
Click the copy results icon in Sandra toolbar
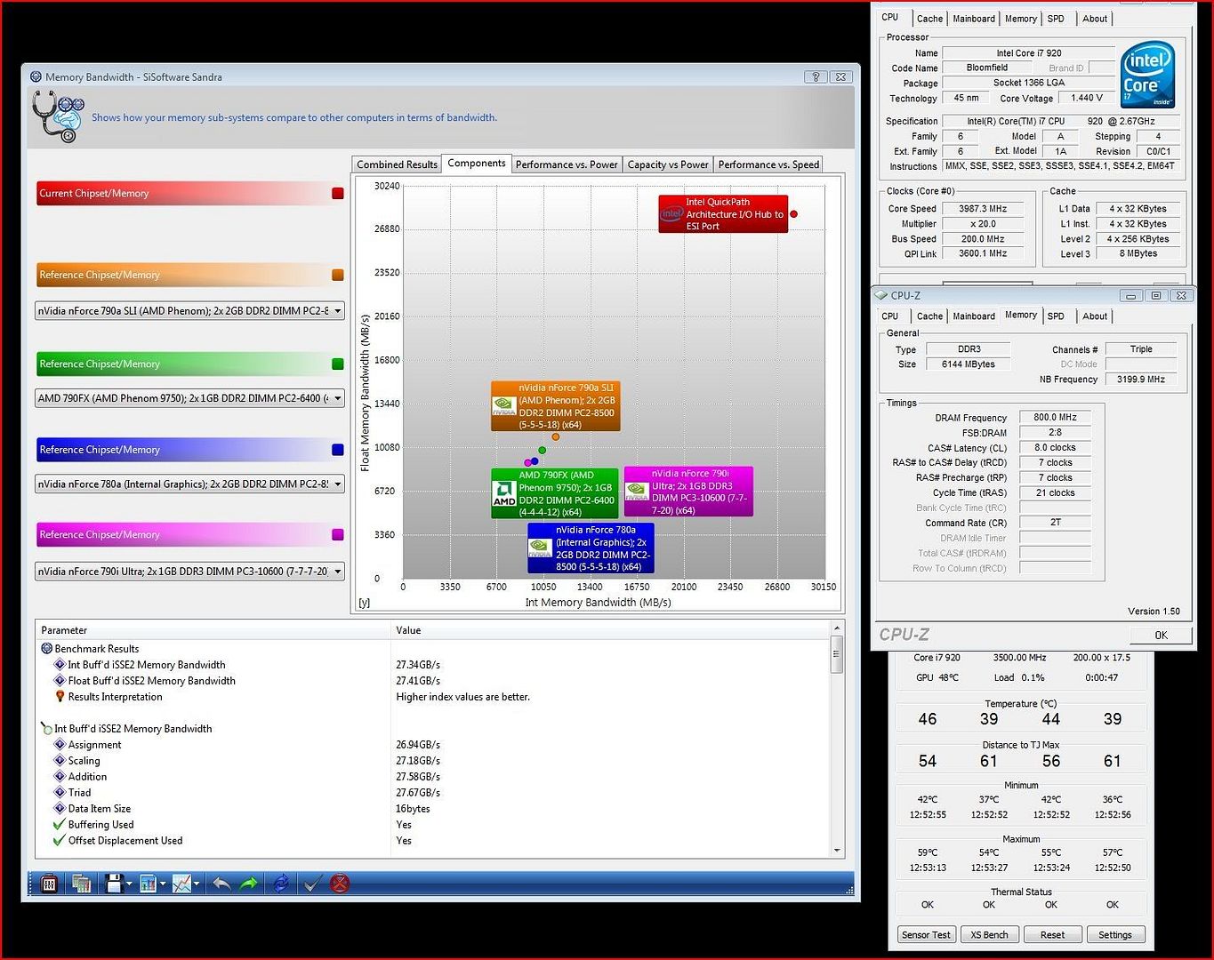coord(81,884)
